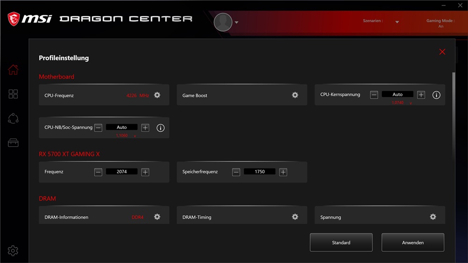This screenshot has width=468, height=263.
Task: Open CPU-Frequenz settings gear
Action: (157, 95)
